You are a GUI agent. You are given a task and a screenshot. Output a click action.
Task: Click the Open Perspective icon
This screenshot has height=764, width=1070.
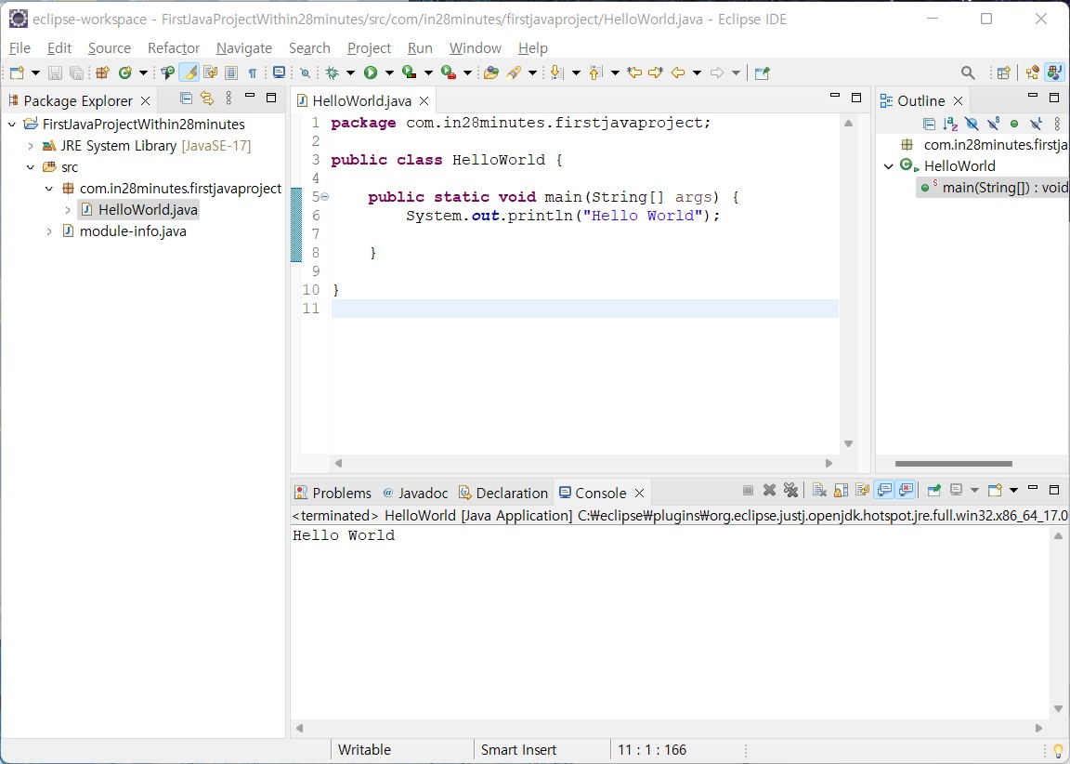point(1003,72)
